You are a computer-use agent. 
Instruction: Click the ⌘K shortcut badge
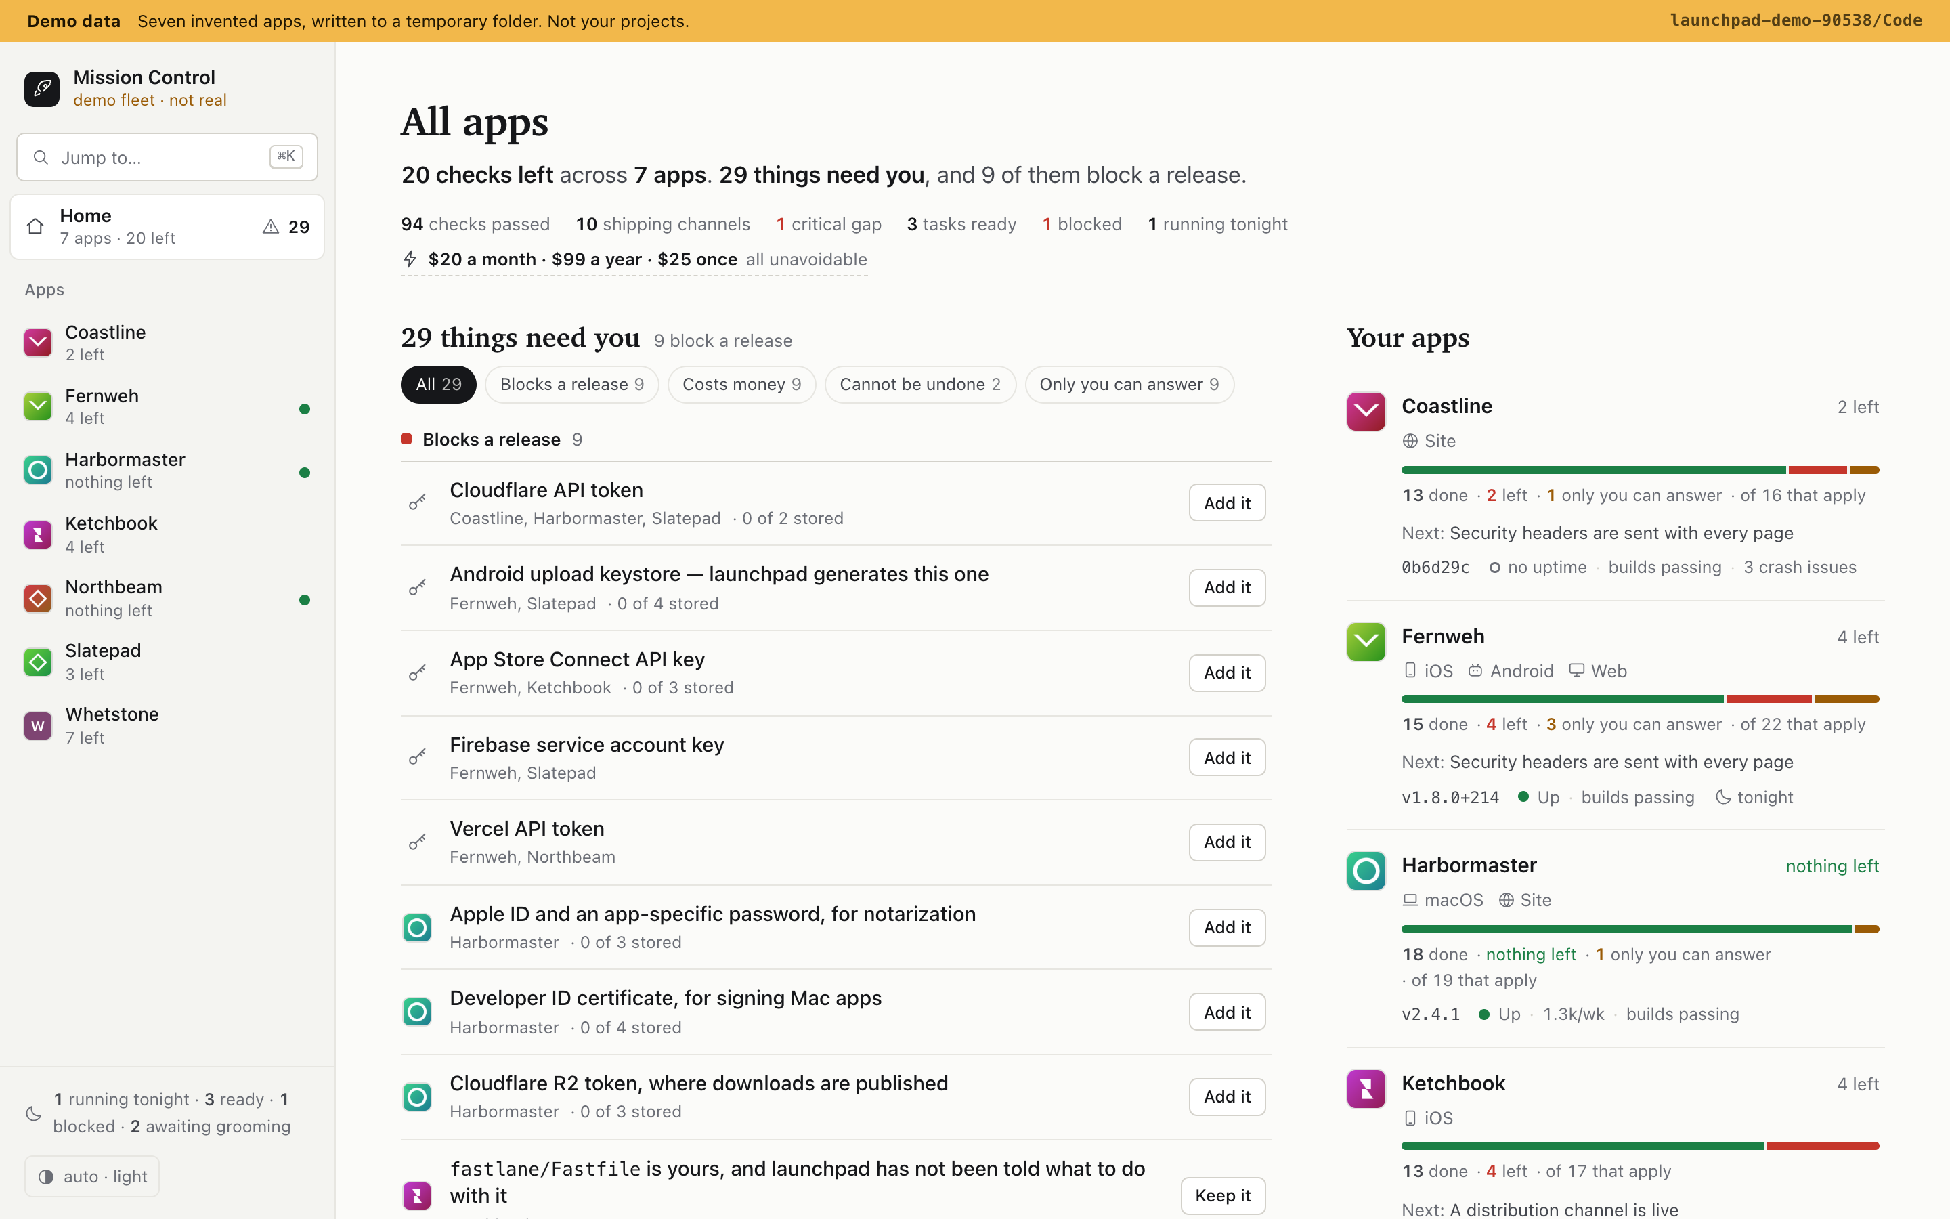[286, 156]
